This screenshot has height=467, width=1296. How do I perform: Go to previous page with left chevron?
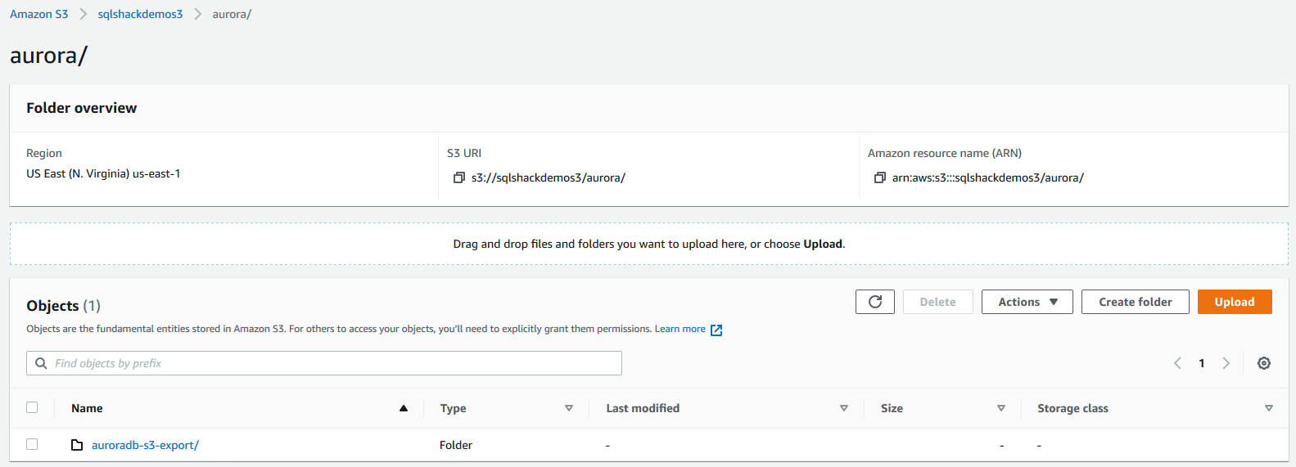(x=1177, y=363)
